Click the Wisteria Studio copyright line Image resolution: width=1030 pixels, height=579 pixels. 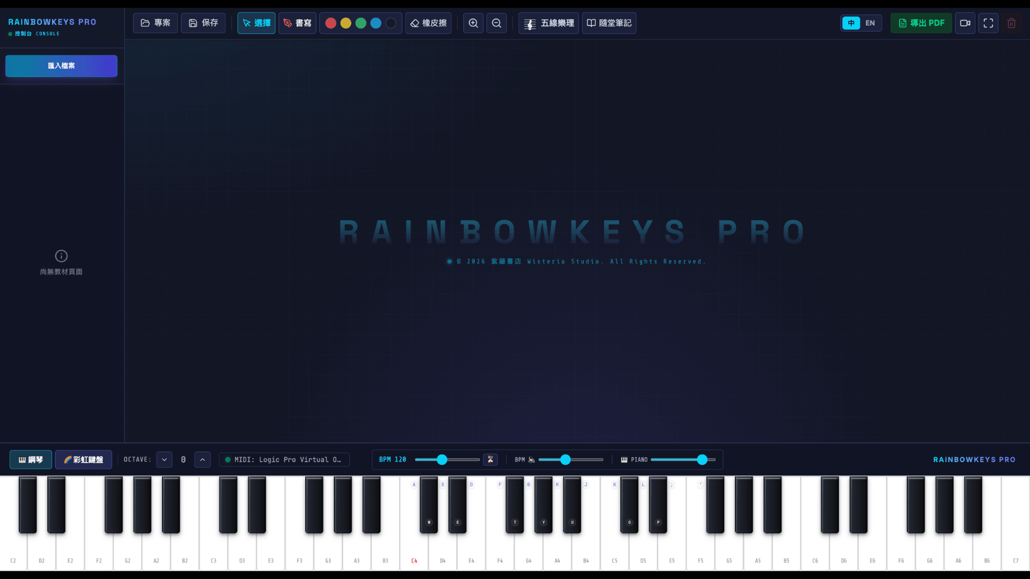[x=580, y=262]
